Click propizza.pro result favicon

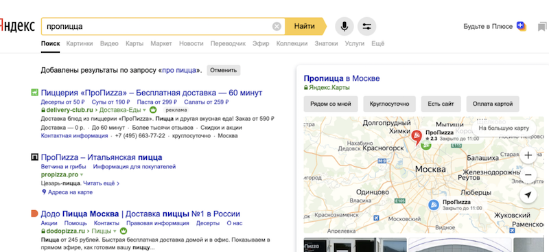pos(34,157)
